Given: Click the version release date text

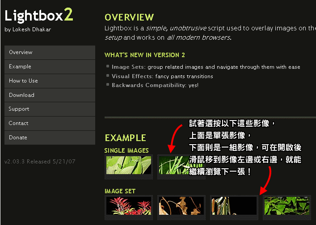Looking at the screenshot, I should (x=40, y=162).
